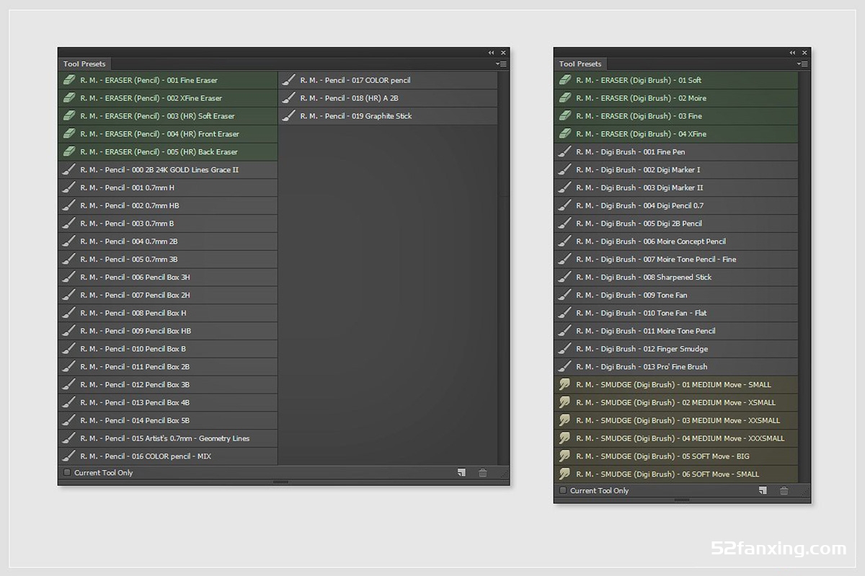
Task: Click eraser icon beside ERASER (Digi Brush) 01 Soft
Action: 565,80
